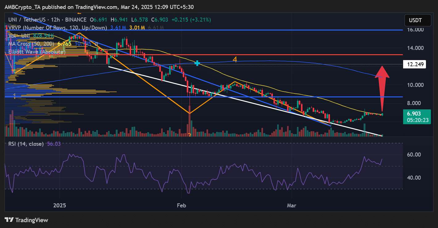This screenshot has width=438, height=228.
Task: Select the Elliott Wave (Absolute) legend
Action: pos(37,52)
